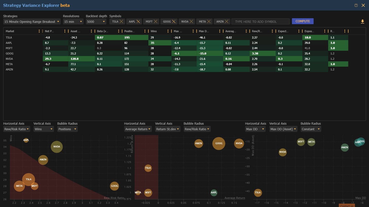The height and width of the screenshot is (207, 369).
Task: Open the Rew/R... column options menu
Action: click(x=272, y=31)
